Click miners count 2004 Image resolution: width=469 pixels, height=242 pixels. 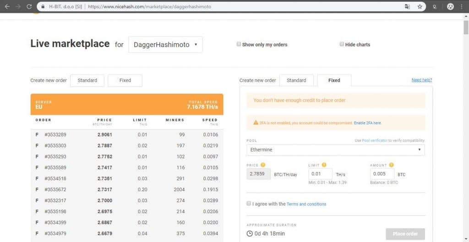coord(179,189)
